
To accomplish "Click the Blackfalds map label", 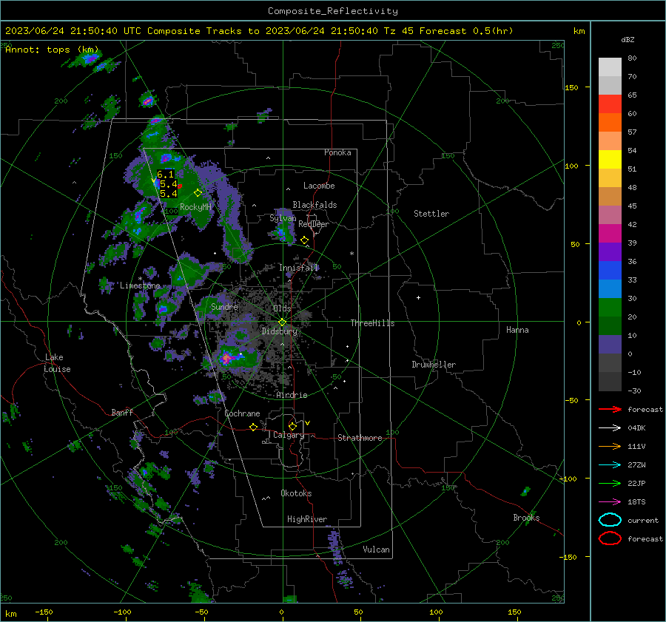I will tap(314, 205).
